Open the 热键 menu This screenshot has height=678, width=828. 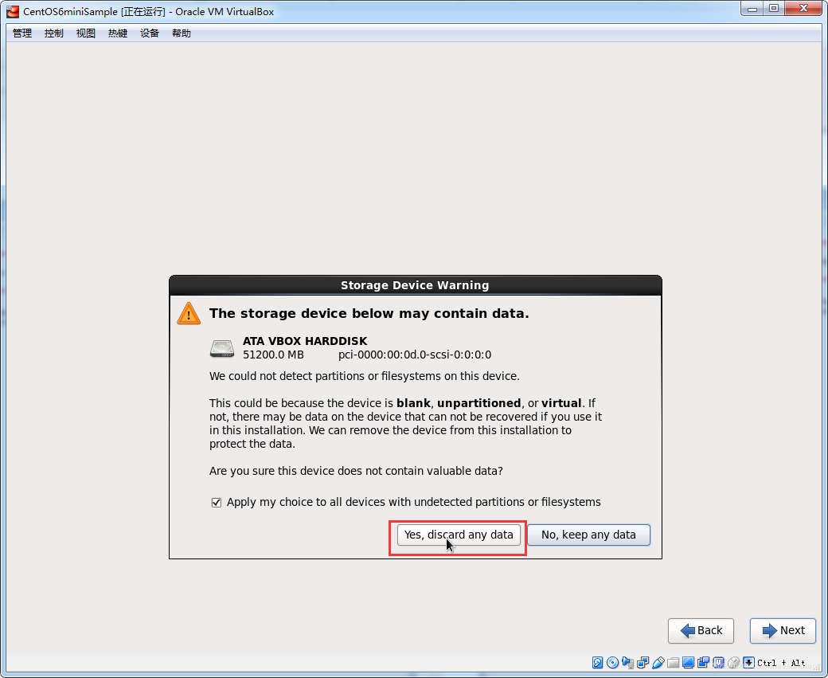[118, 33]
